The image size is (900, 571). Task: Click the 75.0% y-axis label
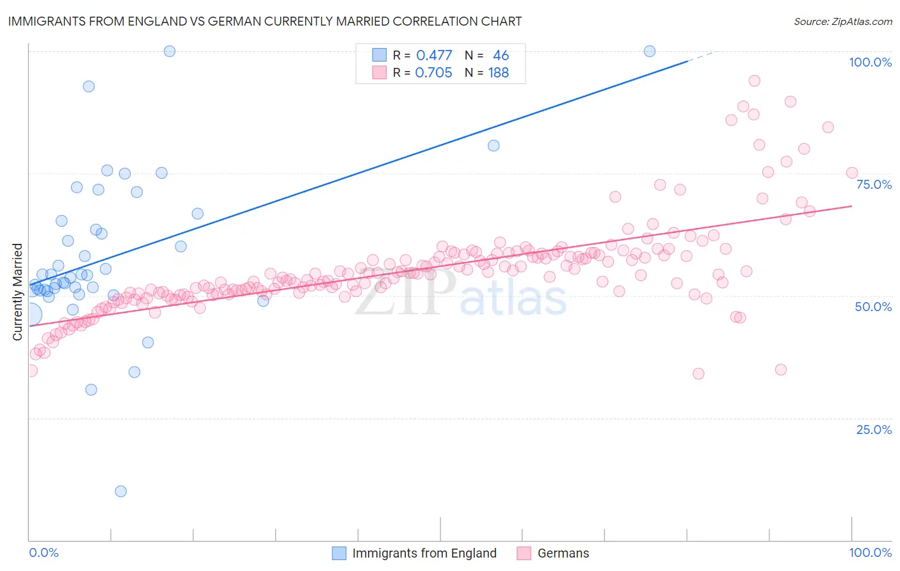[874, 184]
